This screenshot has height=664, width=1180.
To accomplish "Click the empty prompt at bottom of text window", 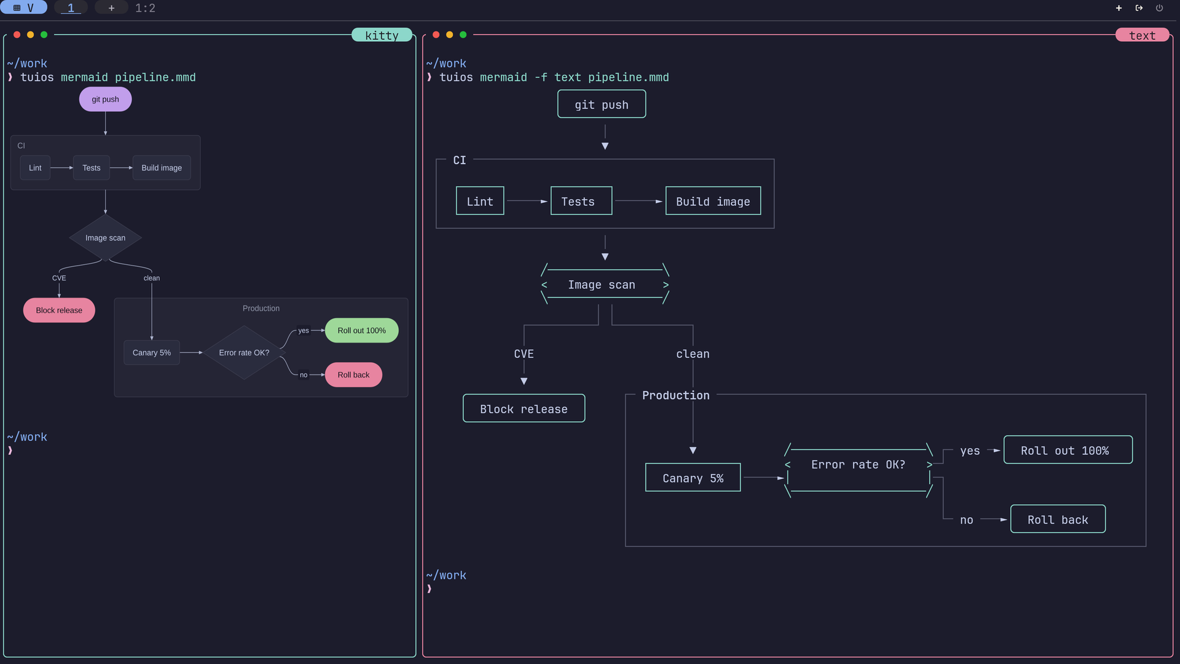I will point(429,589).
